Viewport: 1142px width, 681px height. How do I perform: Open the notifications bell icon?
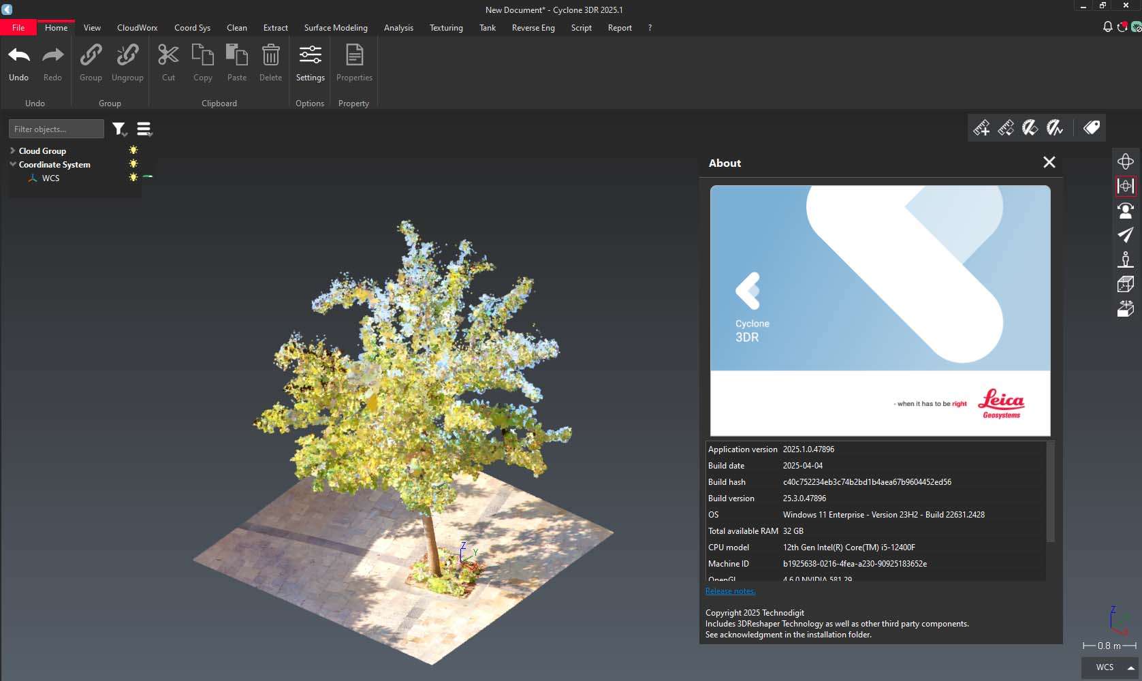(1107, 27)
